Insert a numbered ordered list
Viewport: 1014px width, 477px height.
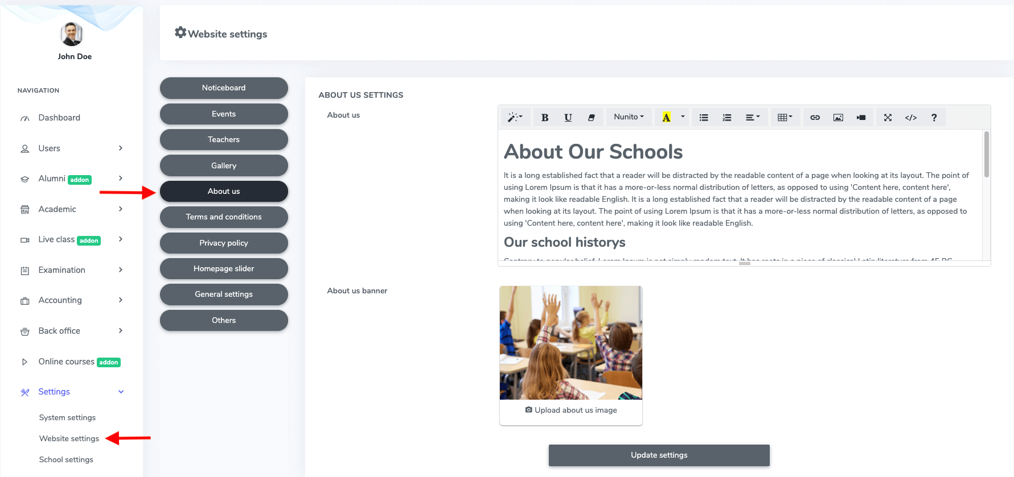click(727, 118)
